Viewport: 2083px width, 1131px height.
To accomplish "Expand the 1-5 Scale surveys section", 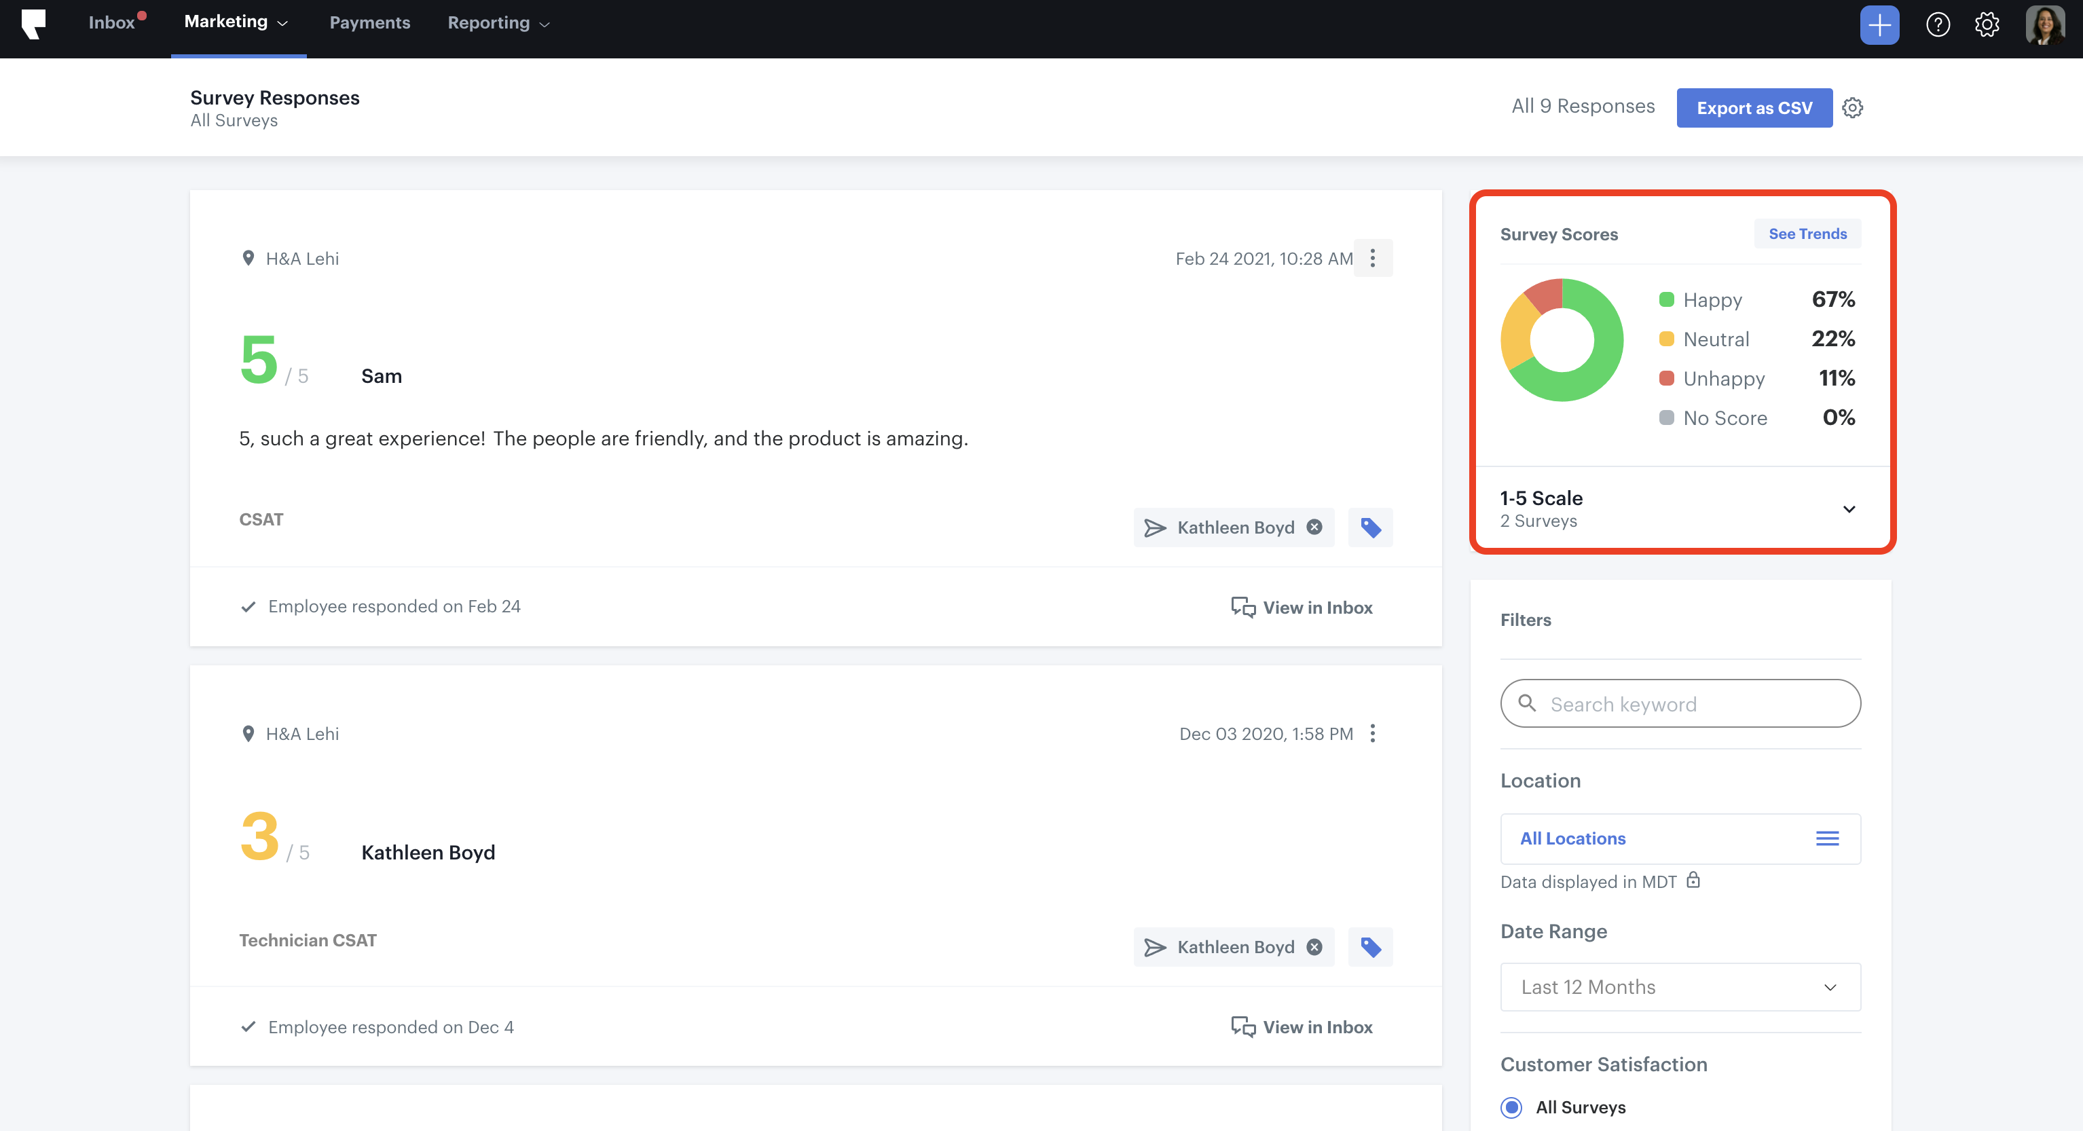I will [x=1849, y=508].
